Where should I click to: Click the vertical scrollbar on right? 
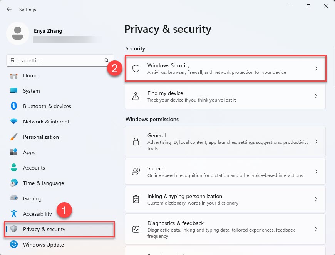(333, 68)
